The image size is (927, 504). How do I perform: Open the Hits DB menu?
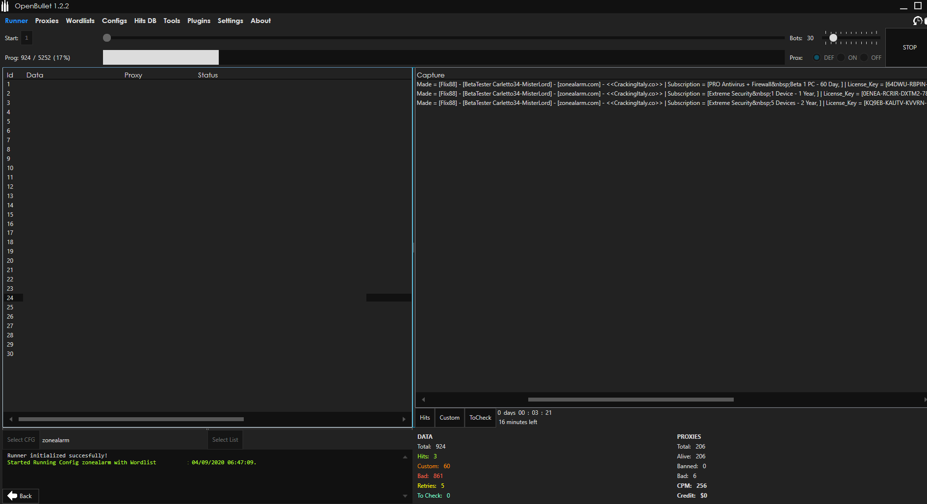[x=145, y=21]
